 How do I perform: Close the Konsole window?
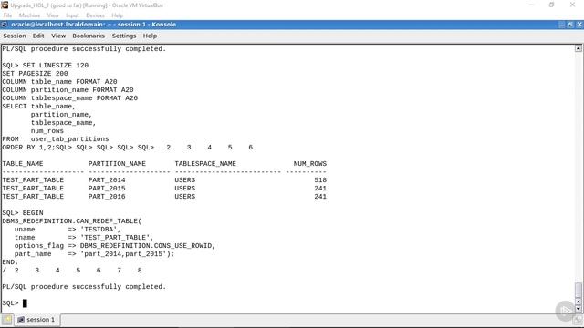pyautogui.click(x=579, y=25)
